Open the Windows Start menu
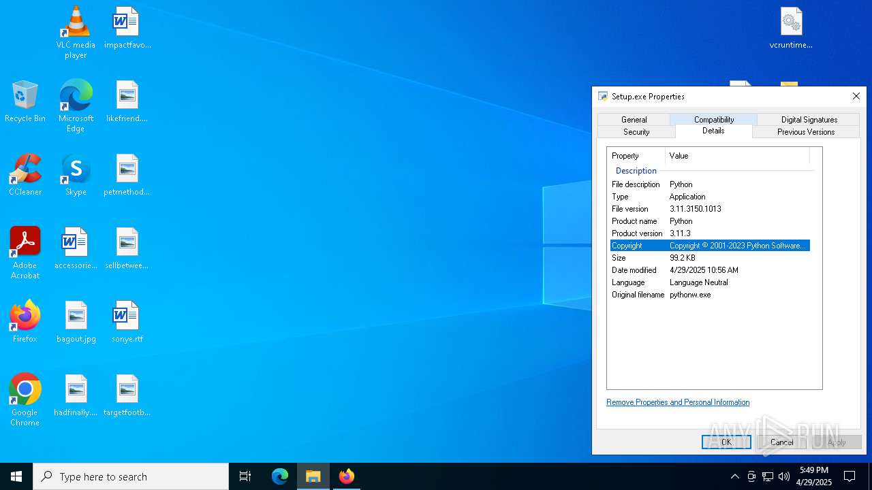The width and height of the screenshot is (872, 490). [x=16, y=476]
